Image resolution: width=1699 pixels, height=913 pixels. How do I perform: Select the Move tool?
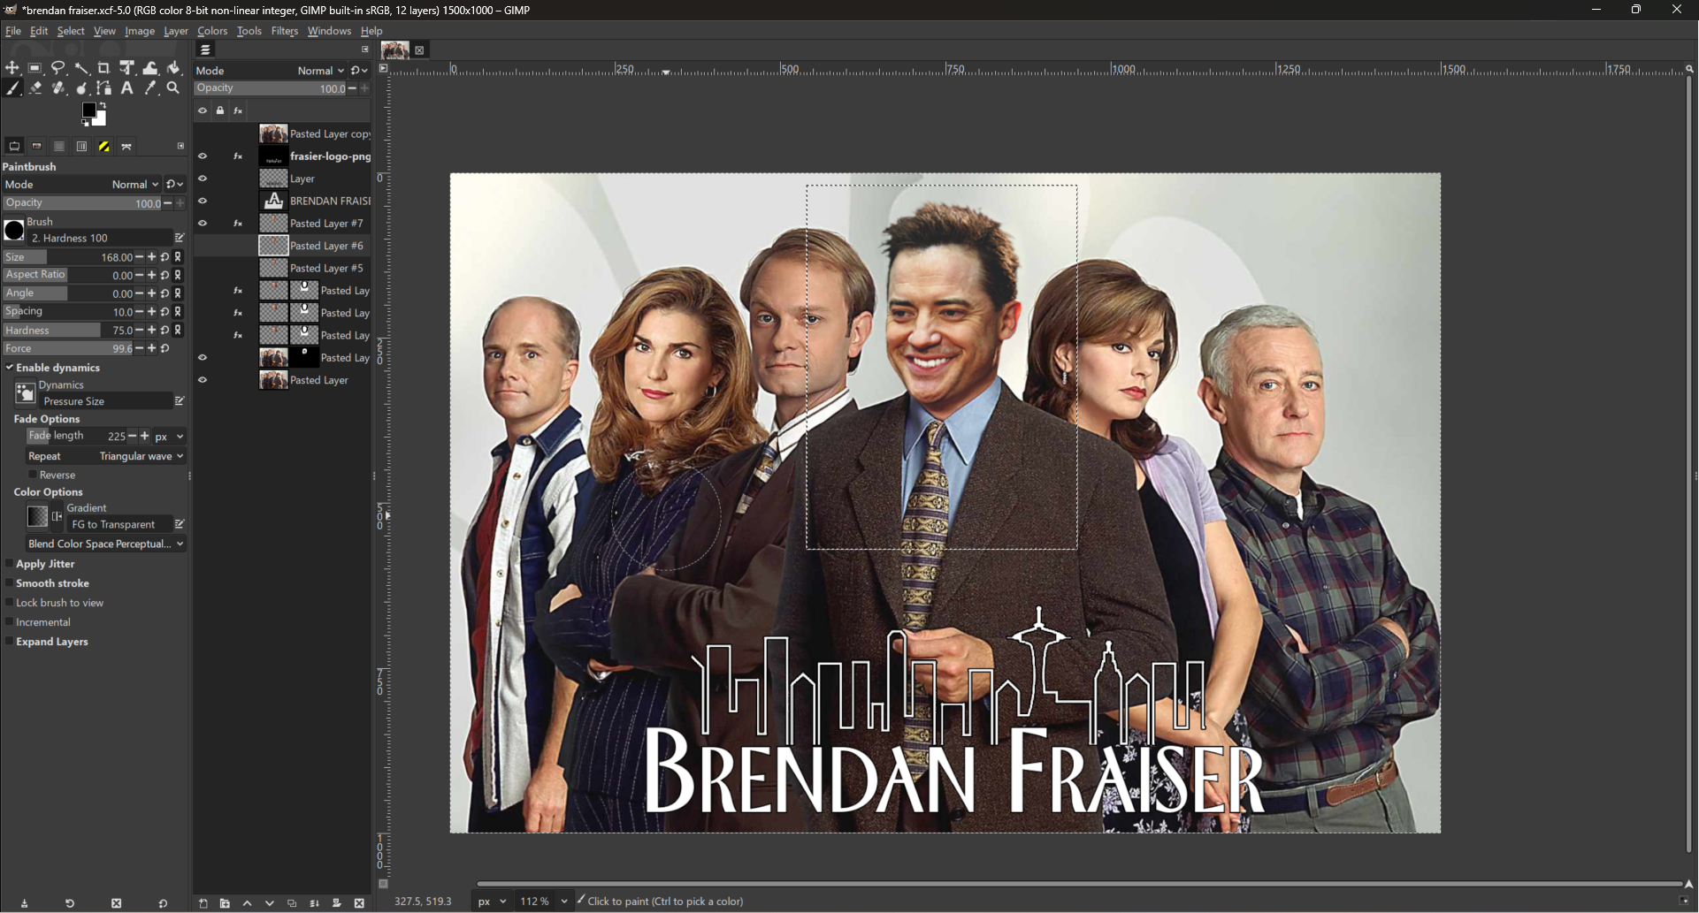pos(12,68)
